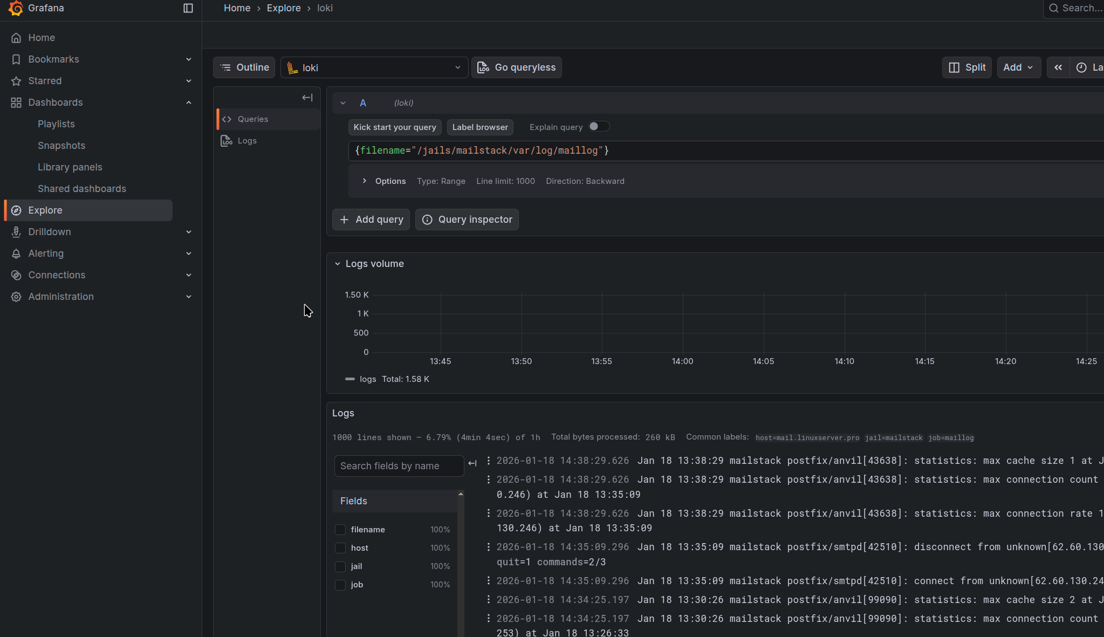
Task: Open the menu for the first log line
Action: tap(489, 461)
